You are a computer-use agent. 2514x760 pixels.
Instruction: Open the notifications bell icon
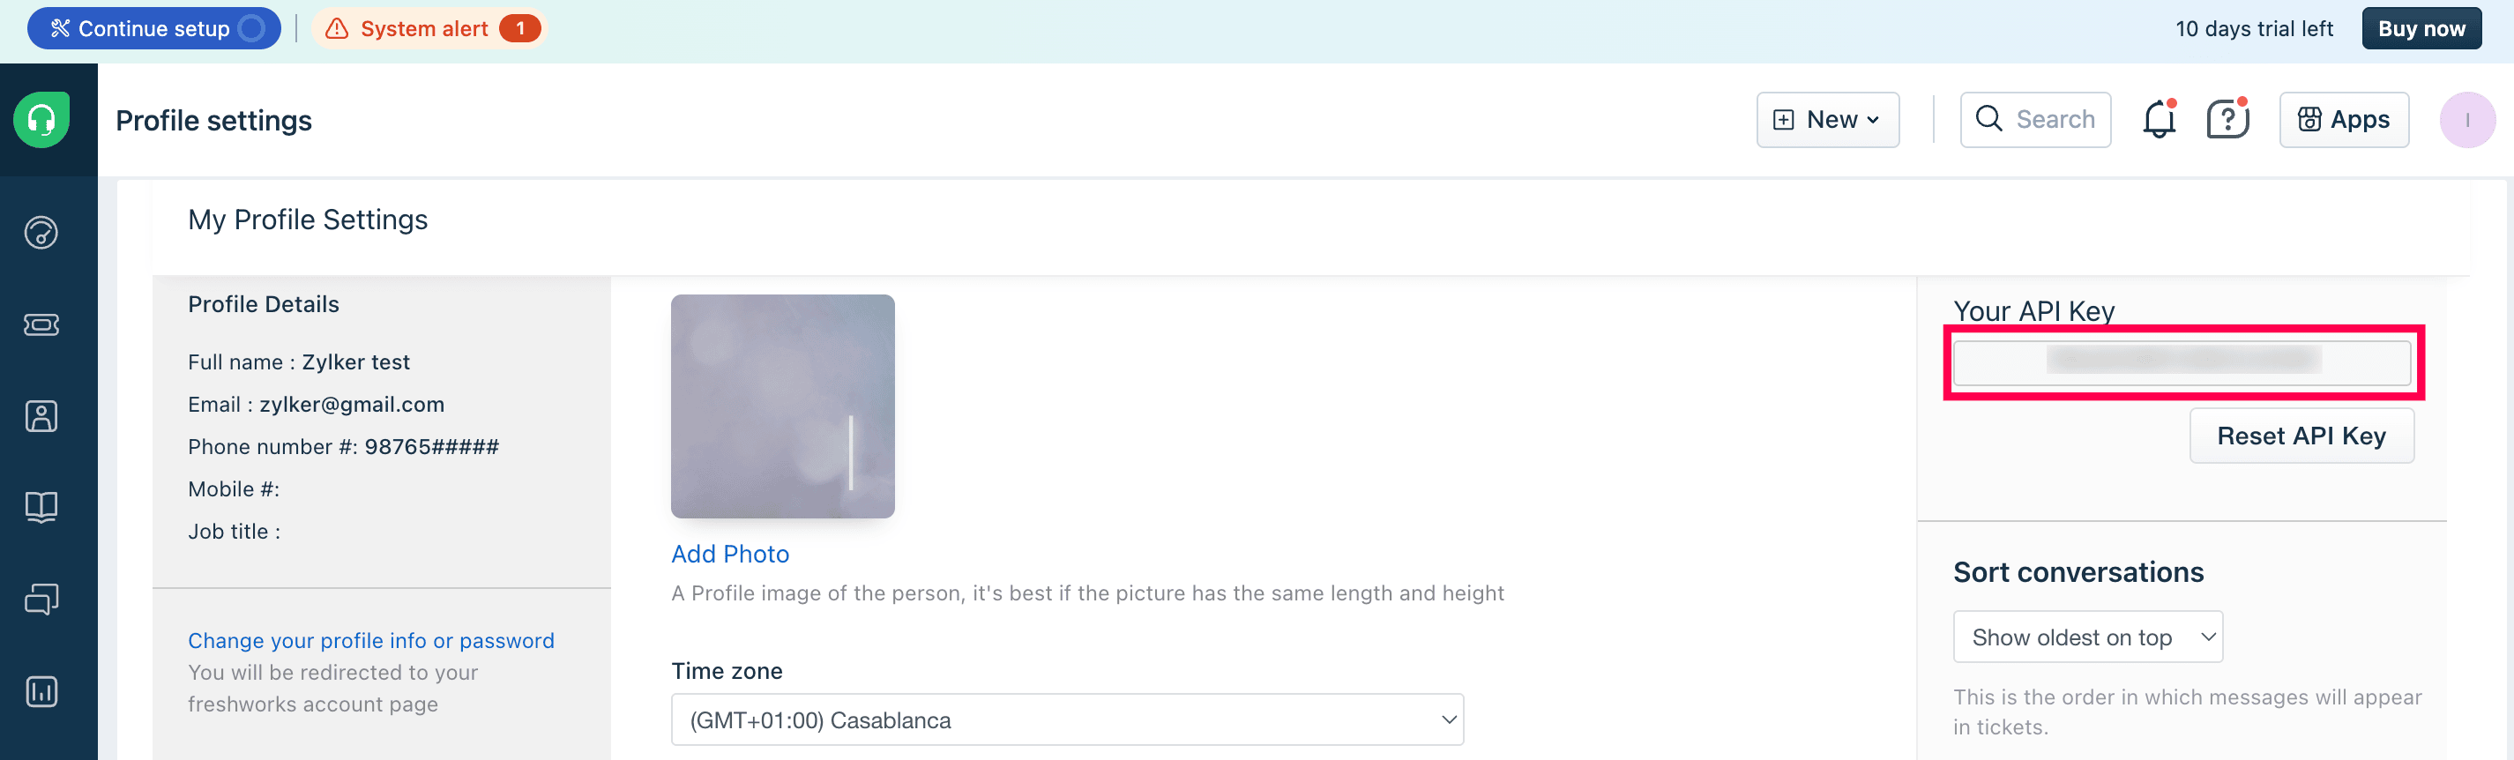(x=2159, y=120)
